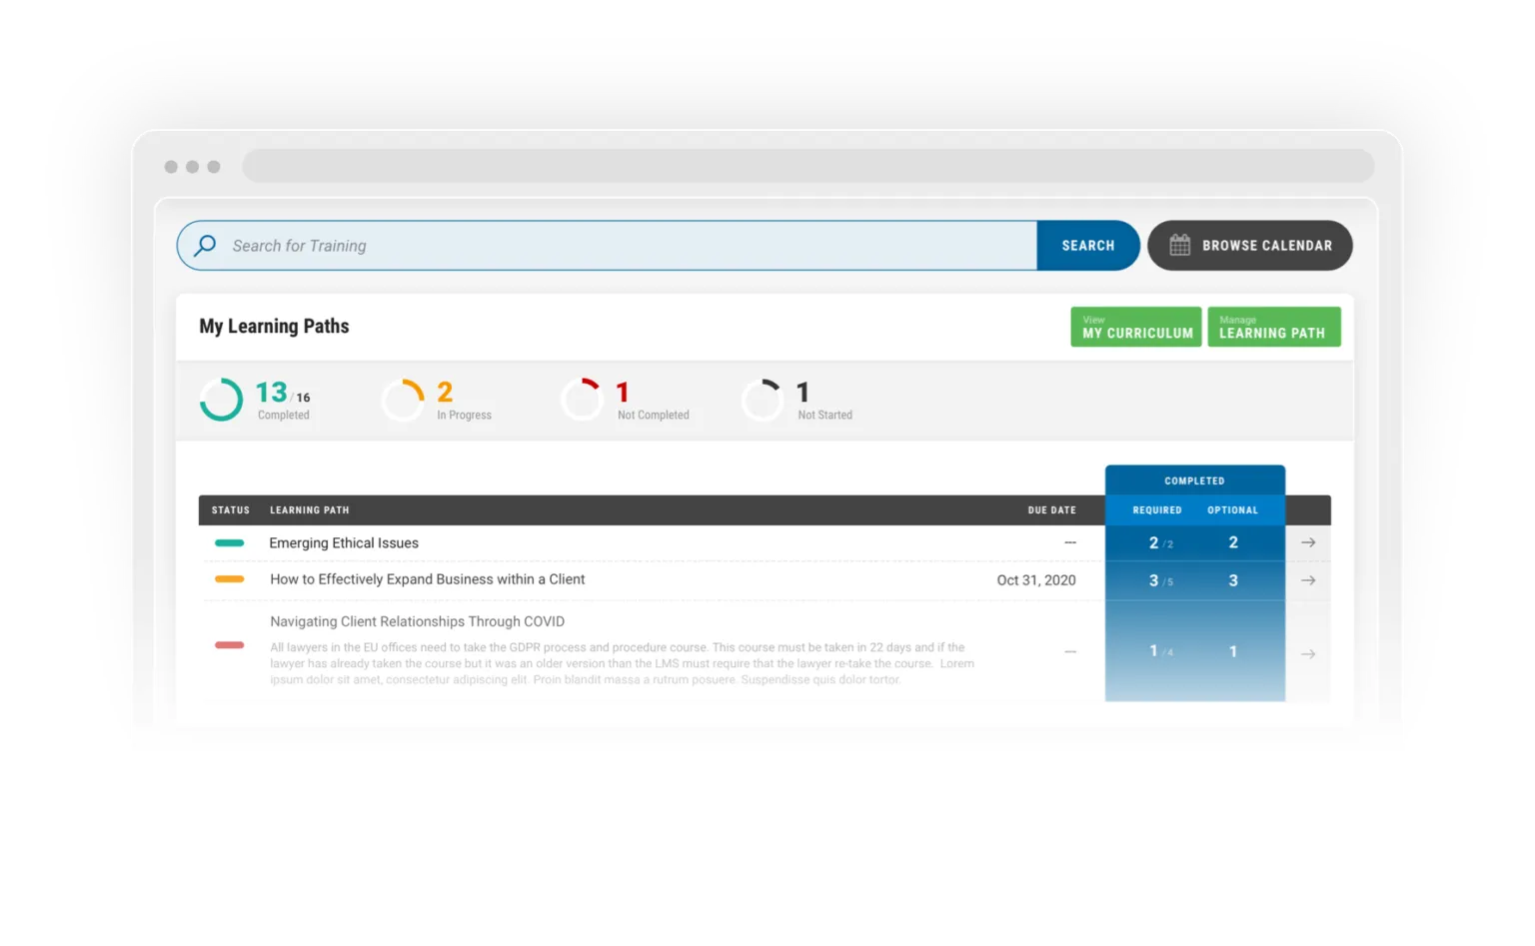Click the dark Not Started ring
The image size is (1535, 946).
[763, 400]
